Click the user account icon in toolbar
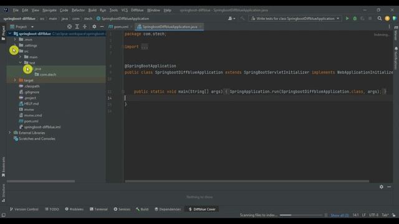This screenshot has height=224, width=399. coord(231,19)
